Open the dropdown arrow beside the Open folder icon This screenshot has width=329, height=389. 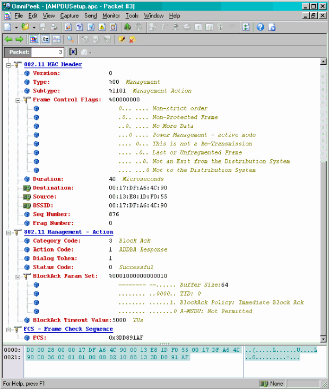click(x=34, y=27)
